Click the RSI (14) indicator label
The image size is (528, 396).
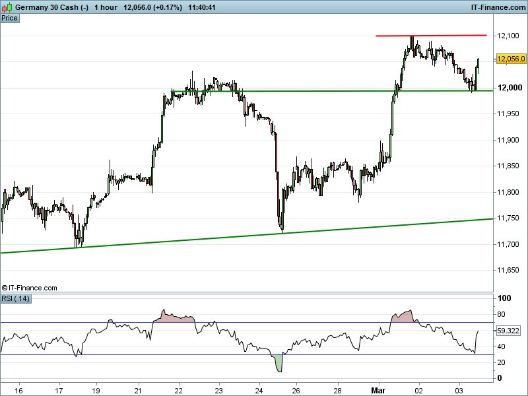point(16,298)
